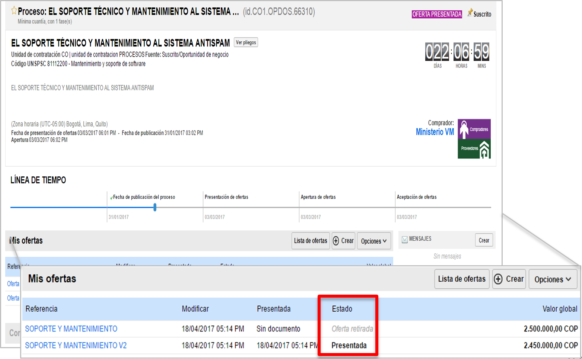Click the blue timeline progress marker
The image size is (582, 359).
pyautogui.click(x=155, y=208)
